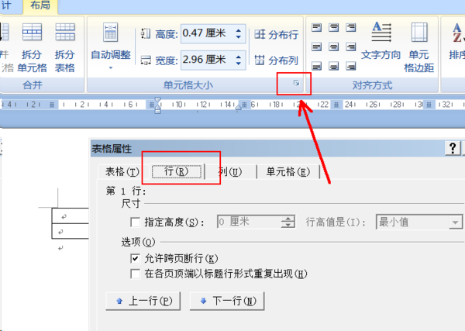Click 分布行 distribute rows icon
465x331 pixels.
point(260,34)
